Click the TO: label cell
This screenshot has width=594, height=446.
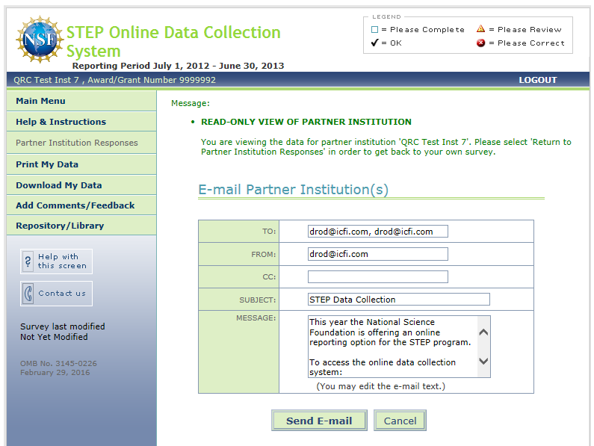point(238,231)
